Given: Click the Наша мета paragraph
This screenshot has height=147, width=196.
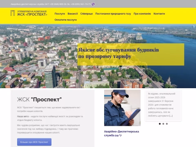Looking at the screenshot, I should [x=50, y=118].
